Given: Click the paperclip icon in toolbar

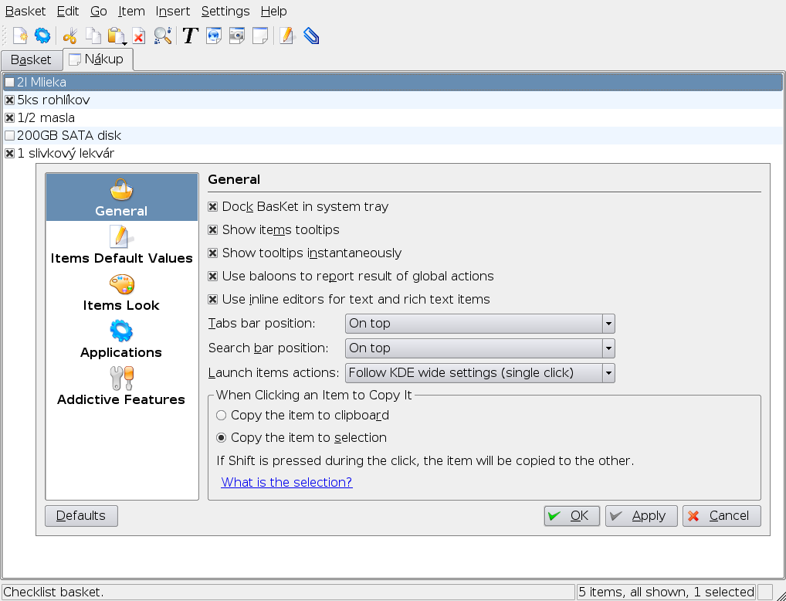Looking at the screenshot, I should 311,36.
